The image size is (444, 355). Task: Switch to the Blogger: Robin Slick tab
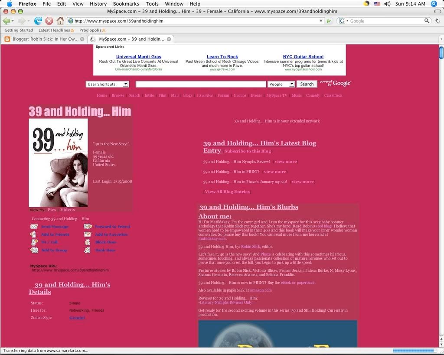pos(44,39)
